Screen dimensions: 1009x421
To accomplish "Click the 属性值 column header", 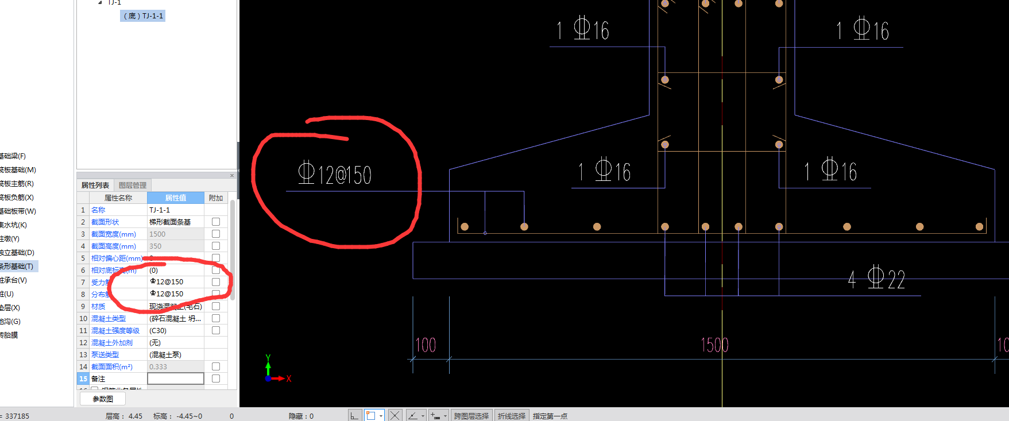I will tap(176, 198).
